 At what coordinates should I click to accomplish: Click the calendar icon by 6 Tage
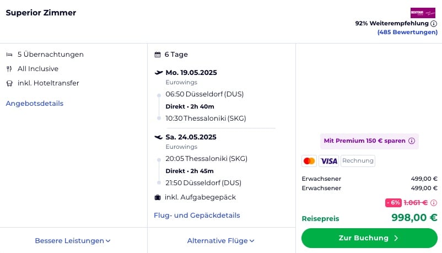click(158, 55)
